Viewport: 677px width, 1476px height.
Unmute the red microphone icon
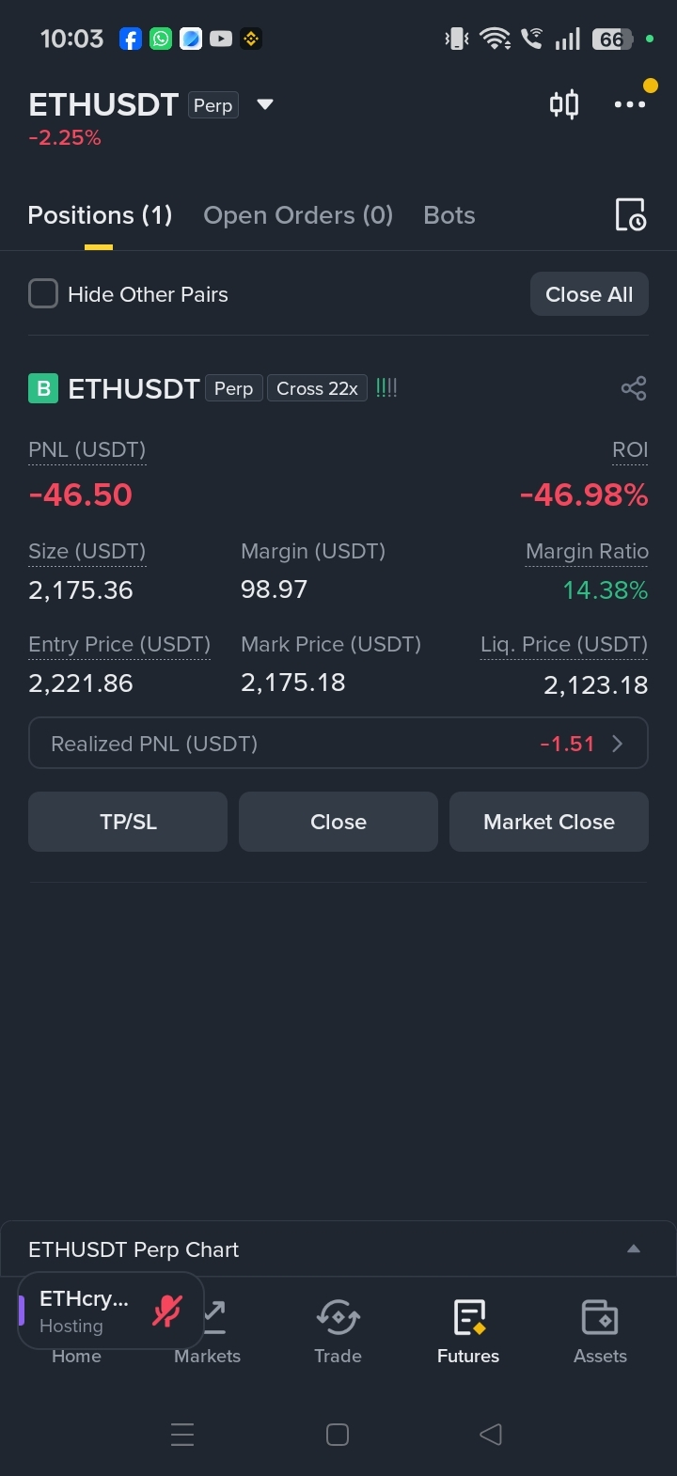167,1311
